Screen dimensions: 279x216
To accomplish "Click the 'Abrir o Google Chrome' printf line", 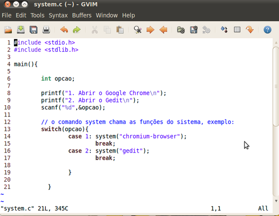I will click(x=103, y=93).
